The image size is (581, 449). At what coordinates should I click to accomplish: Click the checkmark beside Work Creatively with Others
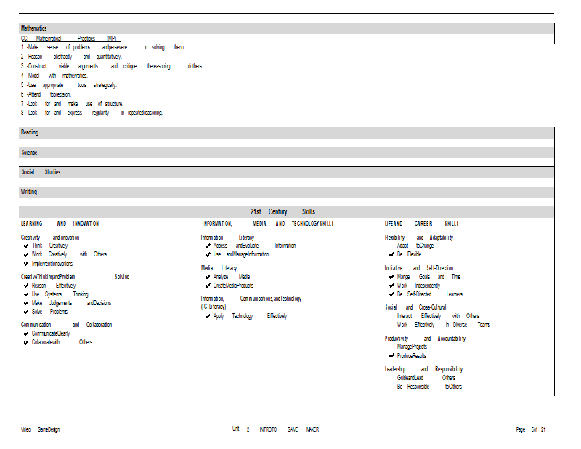[26, 255]
